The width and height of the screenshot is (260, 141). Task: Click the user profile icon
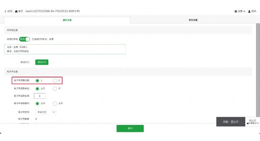tap(249, 11)
